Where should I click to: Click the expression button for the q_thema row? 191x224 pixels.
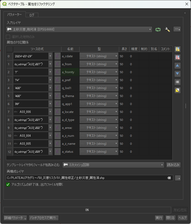pyautogui.click(x=57, y=96)
